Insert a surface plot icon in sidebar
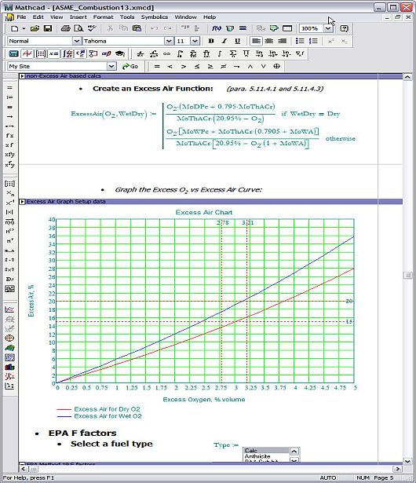Screen dimensions: 416x483 pos(9,348)
